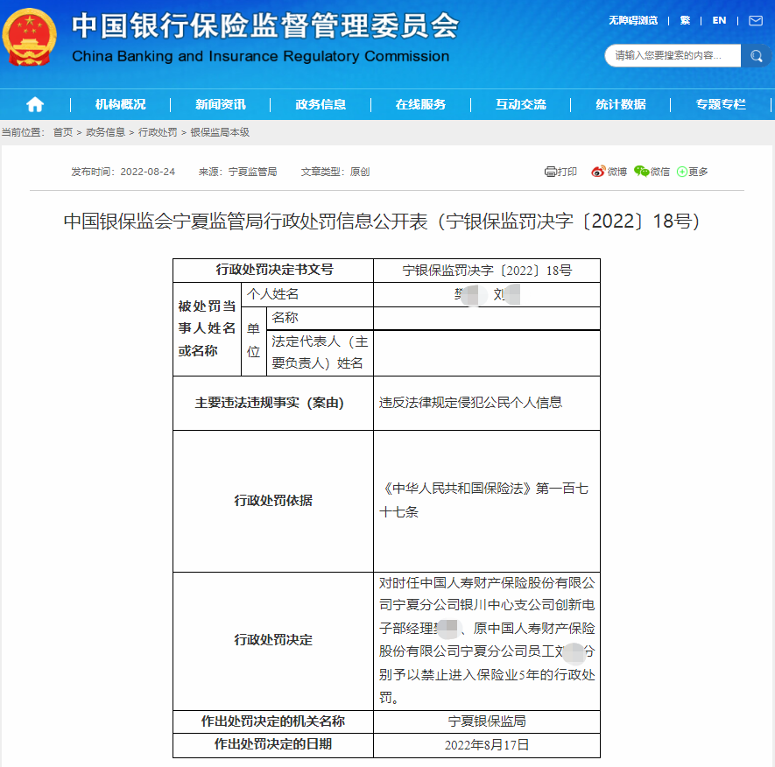Click source text 宁夏监管局
The width and height of the screenshot is (775, 767).
(x=252, y=172)
